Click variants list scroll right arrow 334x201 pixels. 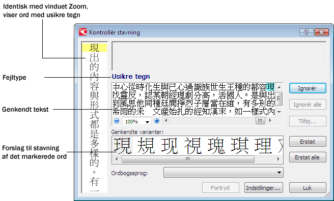point(279,159)
